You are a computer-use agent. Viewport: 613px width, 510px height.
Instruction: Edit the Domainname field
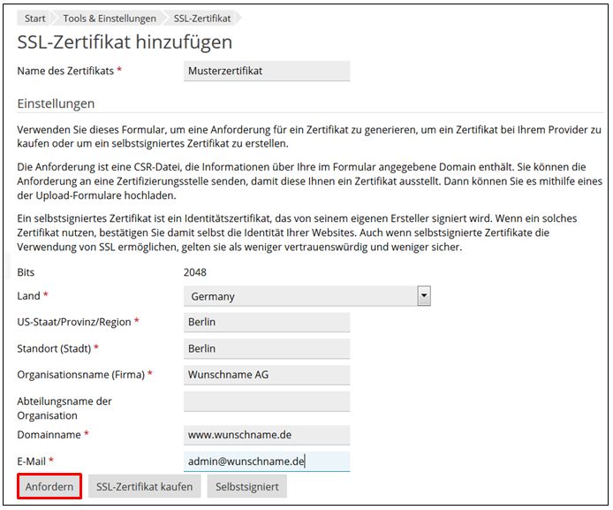click(x=267, y=435)
